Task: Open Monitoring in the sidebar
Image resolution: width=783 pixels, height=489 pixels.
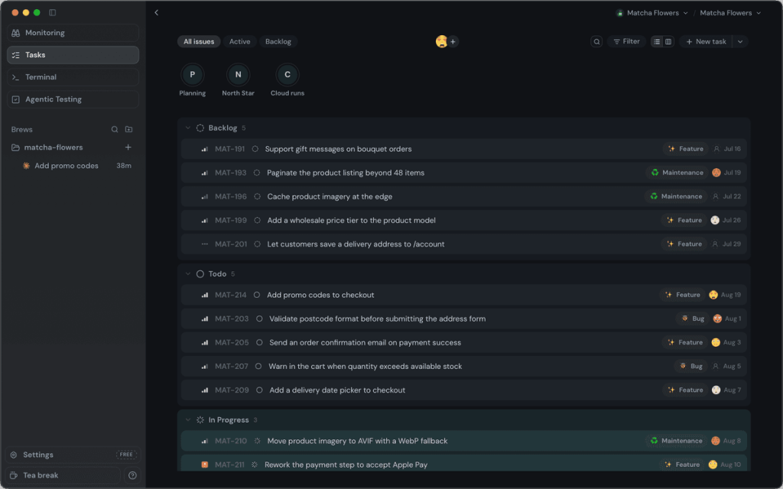Action: coord(73,33)
